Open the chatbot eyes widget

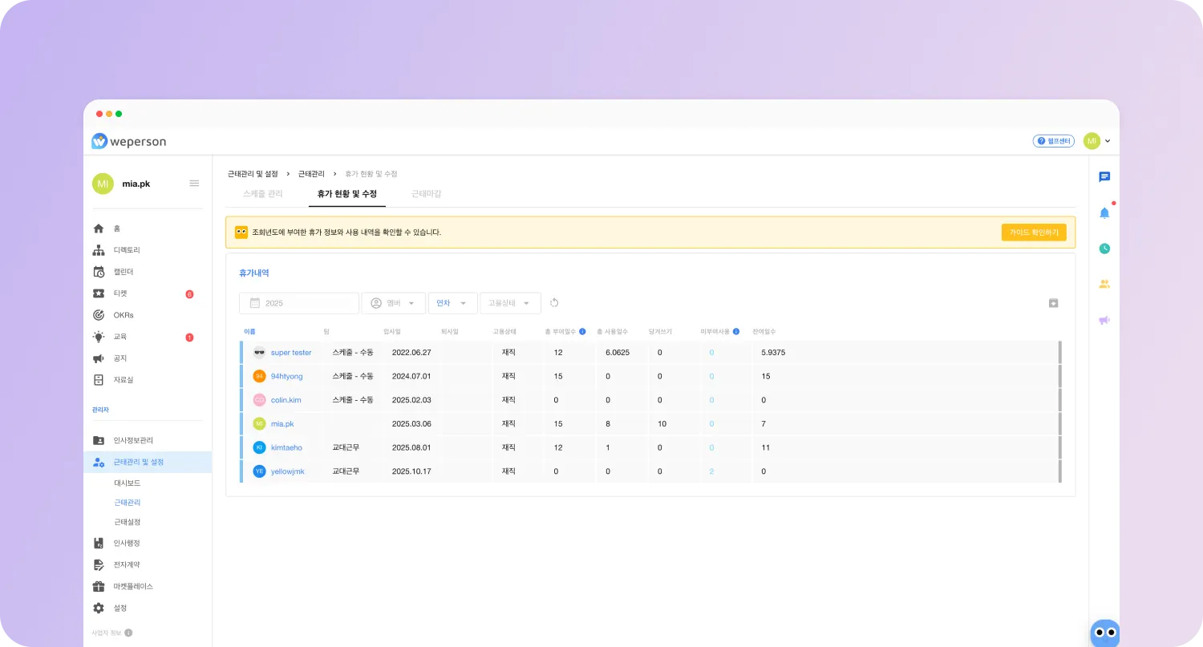1105,633
